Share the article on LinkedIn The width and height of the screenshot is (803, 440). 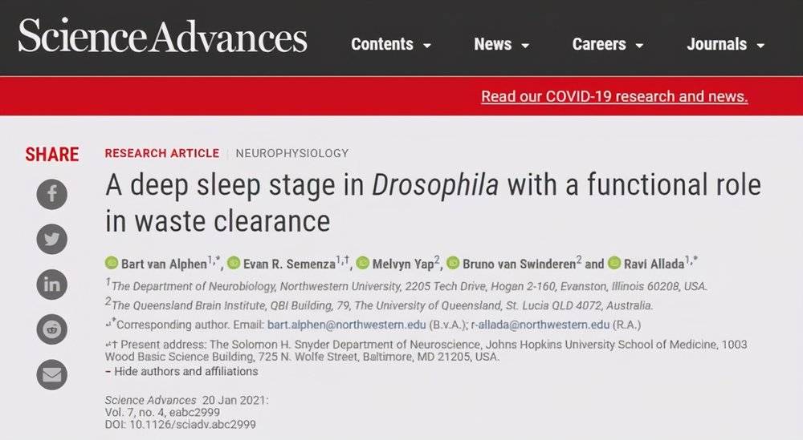51,285
